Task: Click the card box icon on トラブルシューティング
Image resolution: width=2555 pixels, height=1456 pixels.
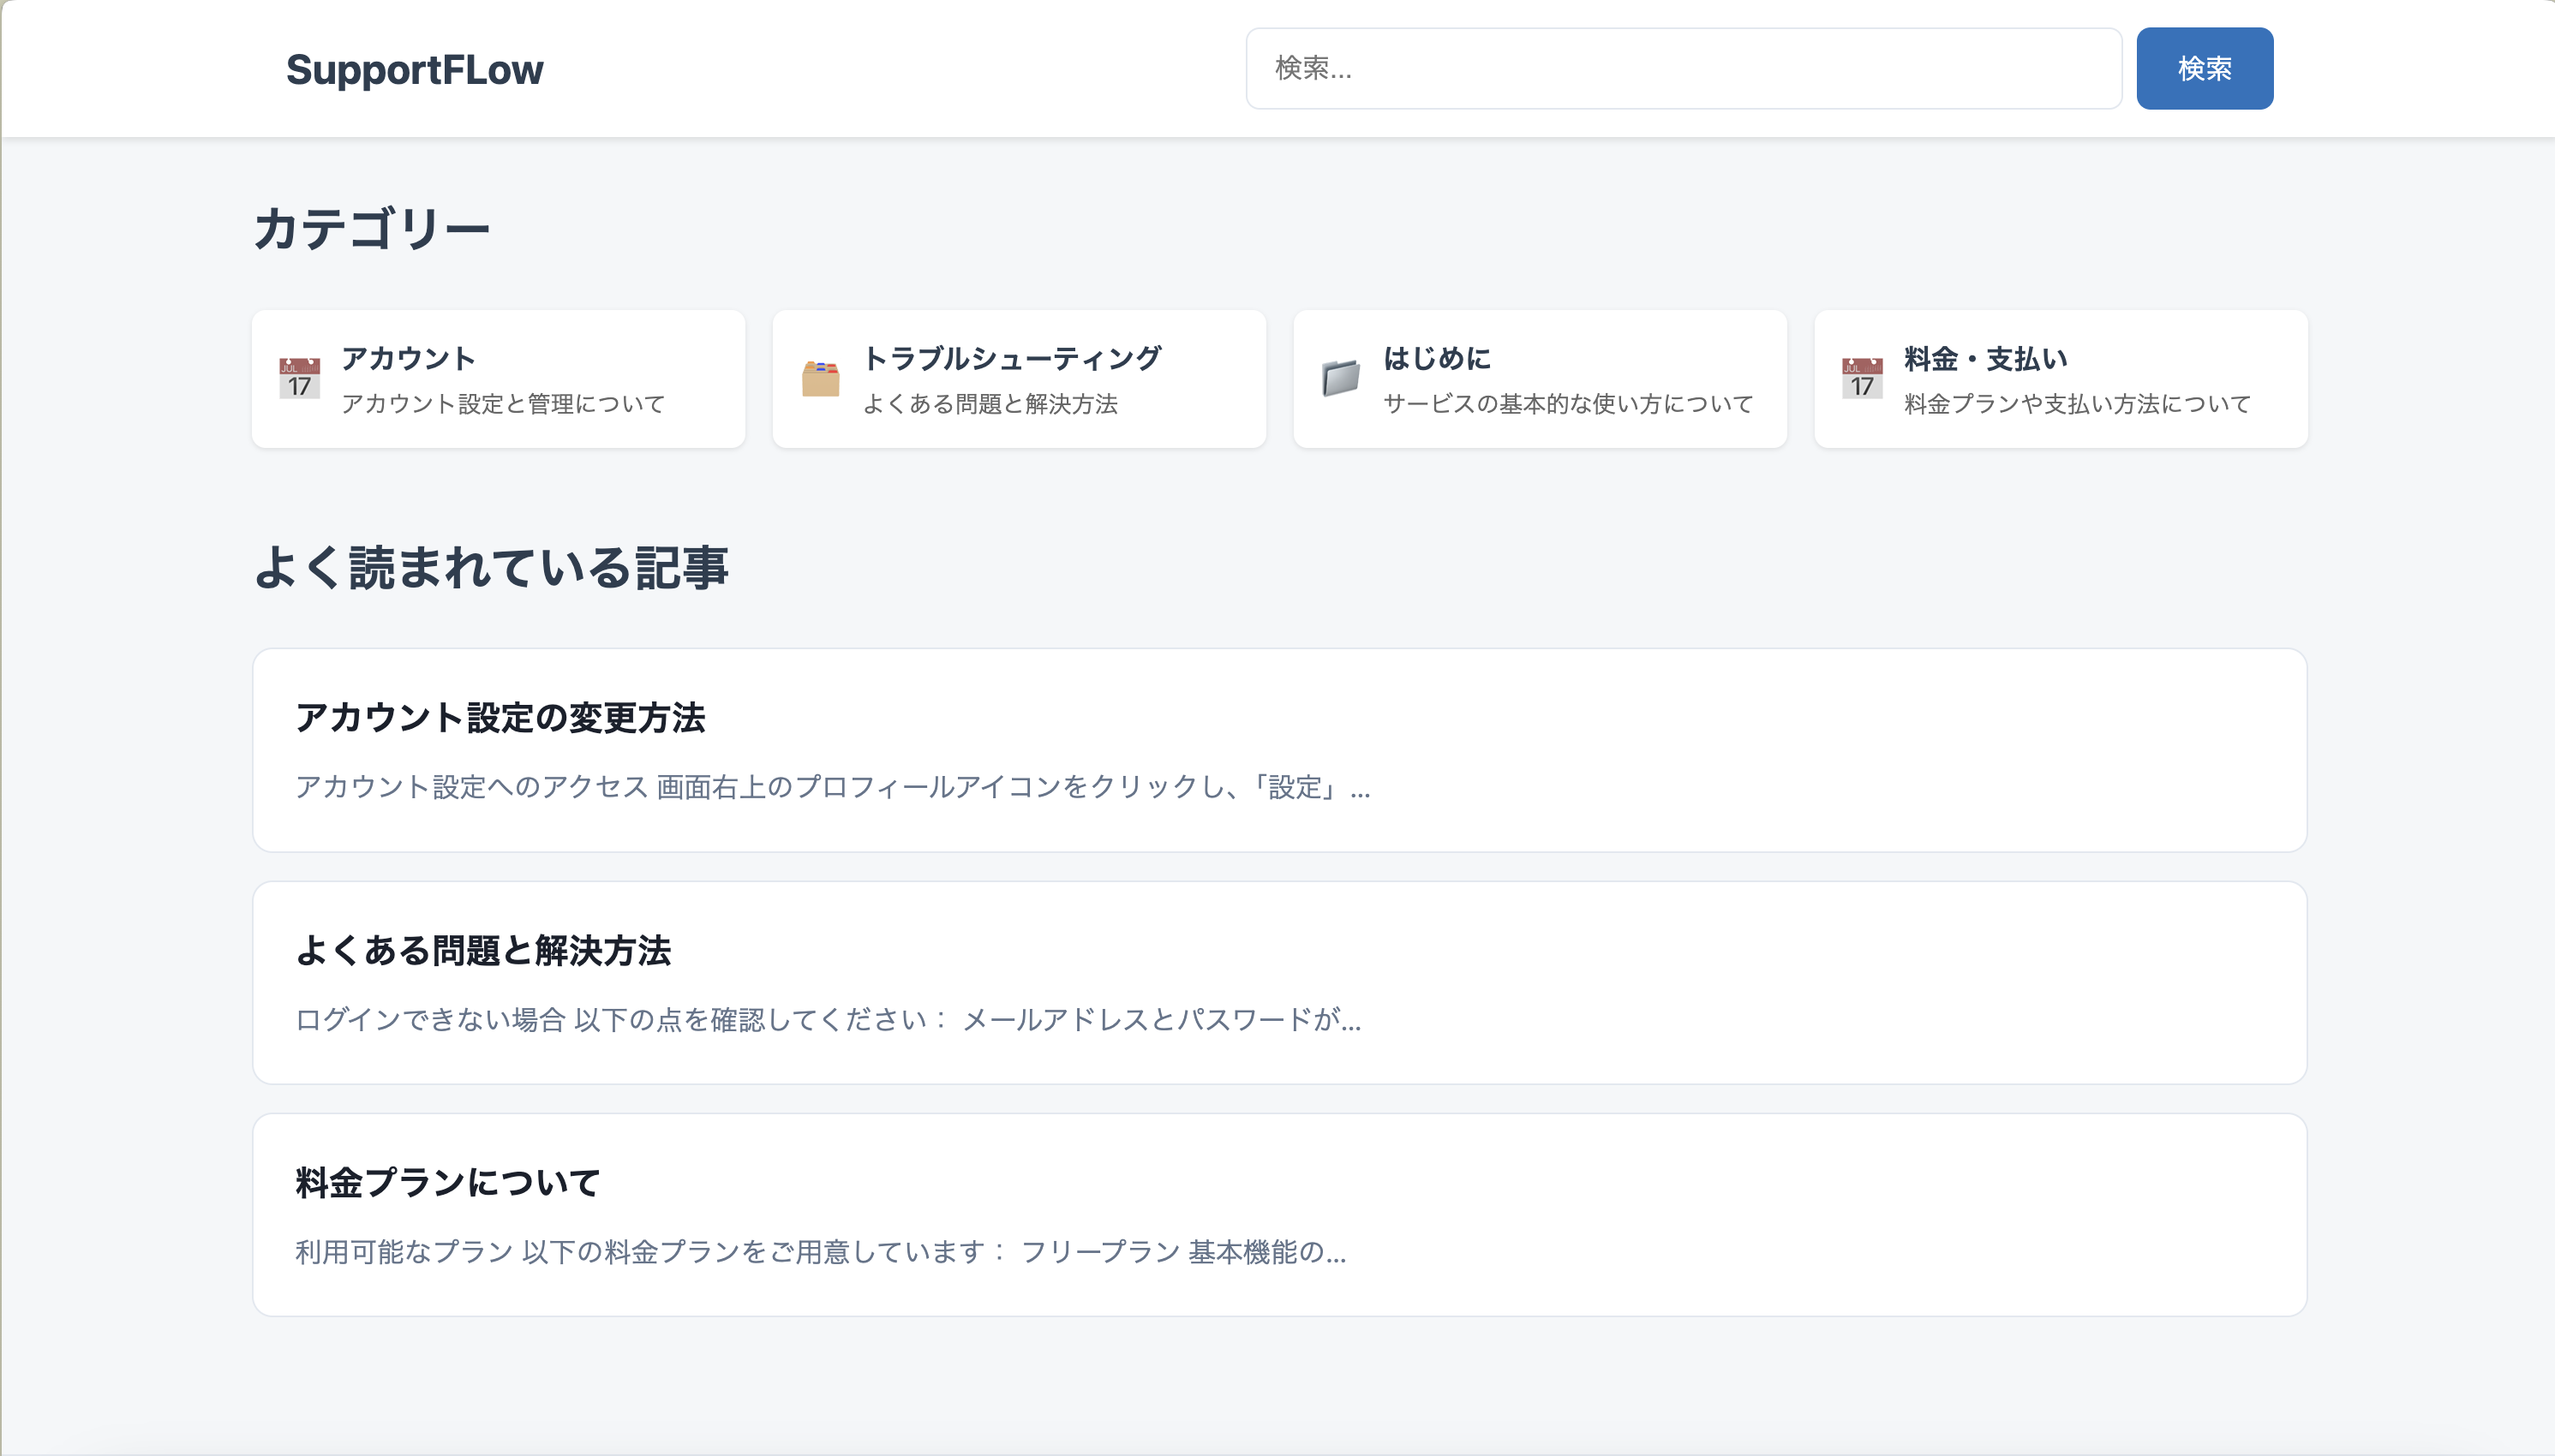Action: pos(820,379)
